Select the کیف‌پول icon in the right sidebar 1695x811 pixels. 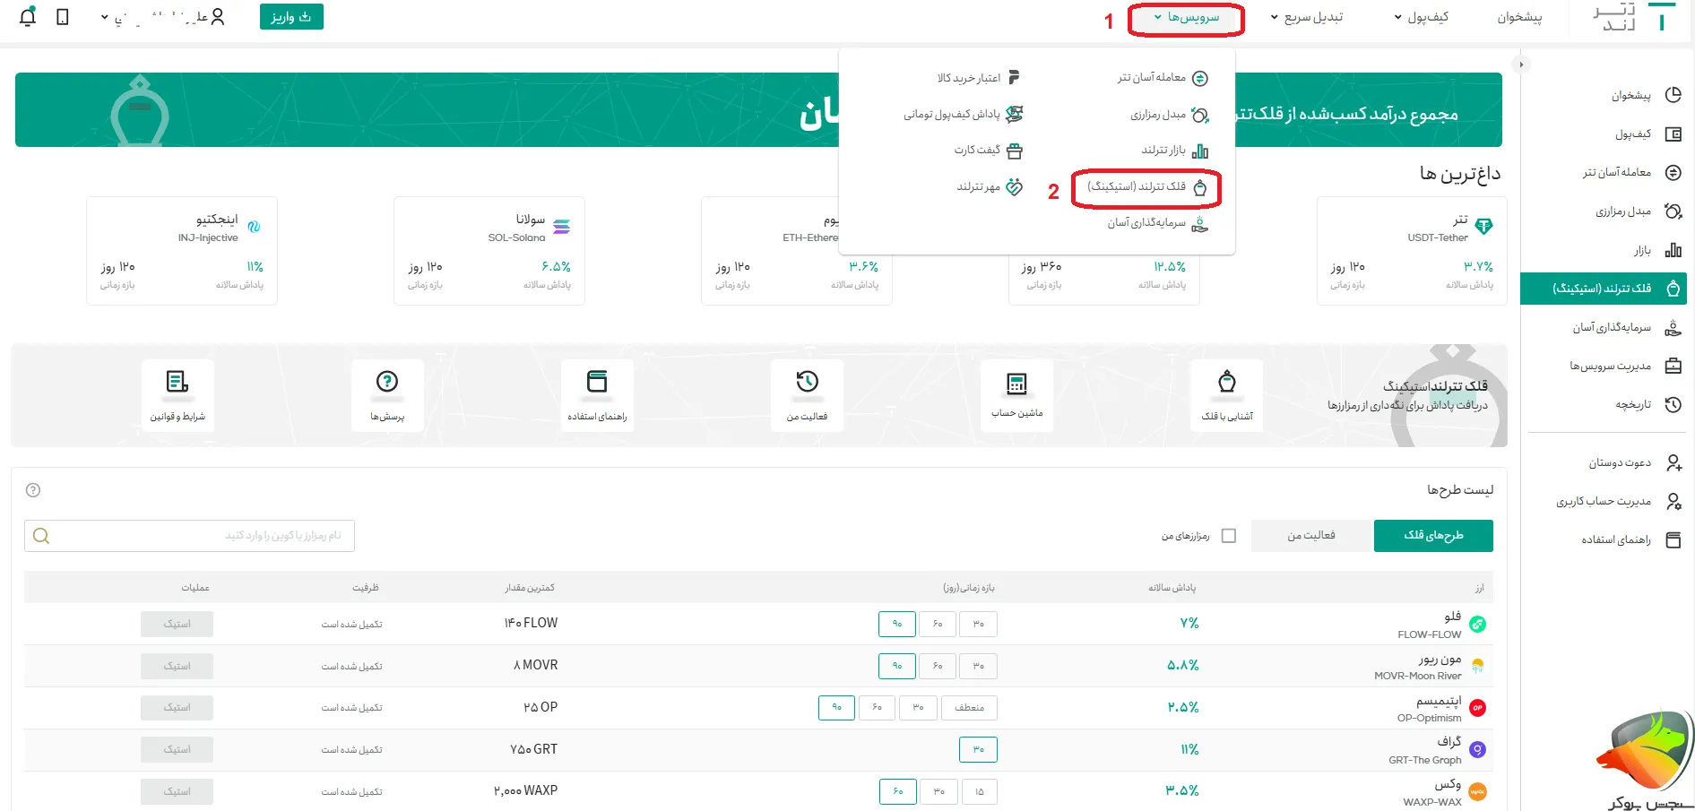(1673, 134)
